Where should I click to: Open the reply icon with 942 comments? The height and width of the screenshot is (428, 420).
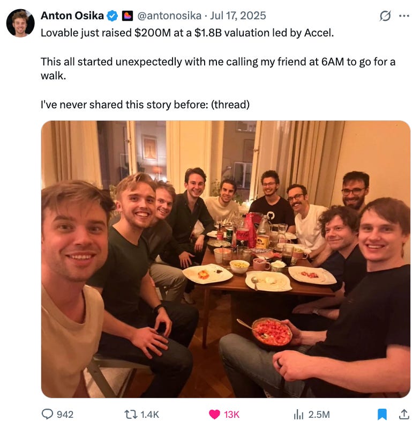(x=48, y=414)
